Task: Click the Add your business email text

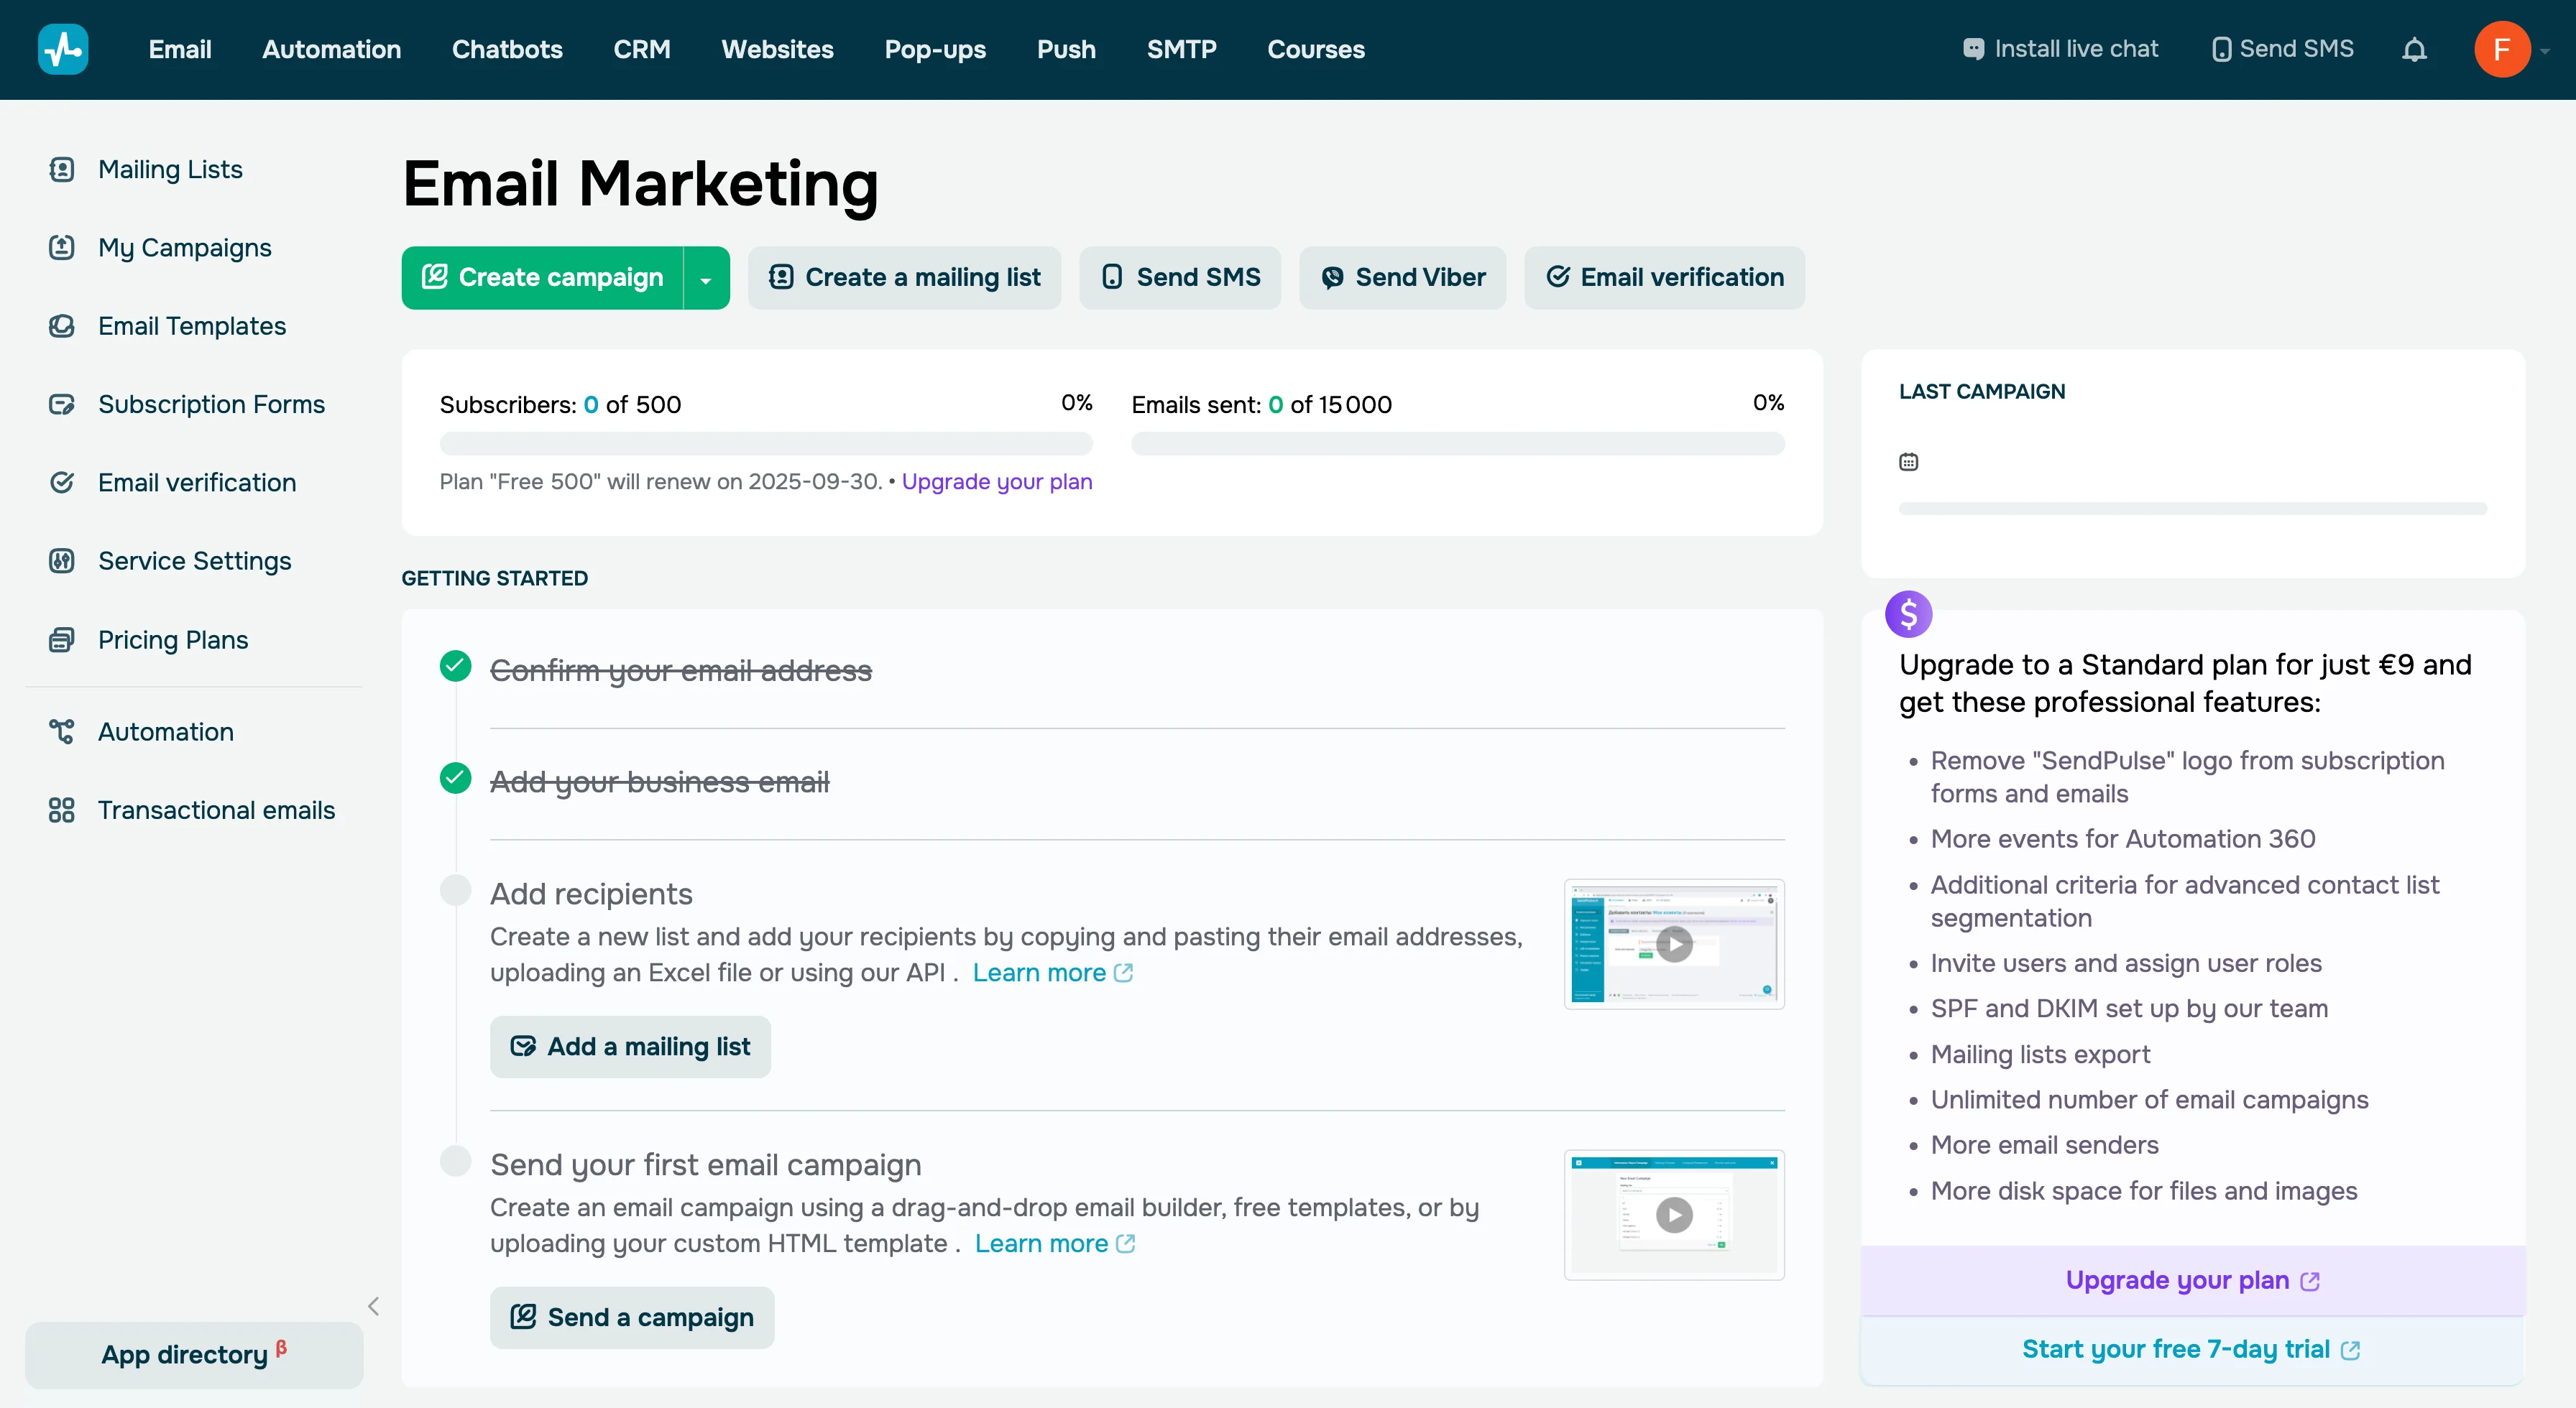Action: pos(660,782)
